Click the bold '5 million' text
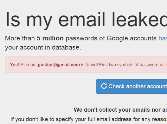Screen dimensions: 167x124 click(x=50, y=38)
